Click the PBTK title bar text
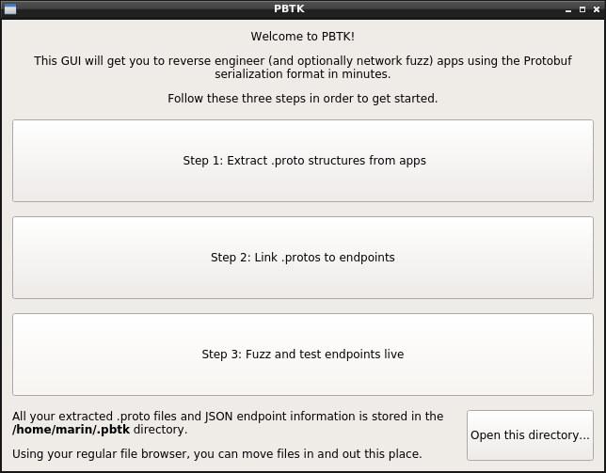 289,8
